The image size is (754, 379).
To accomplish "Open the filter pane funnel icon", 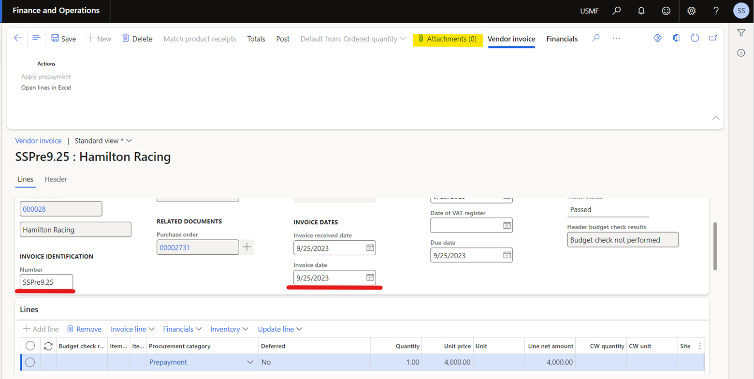I will click(741, 33).
